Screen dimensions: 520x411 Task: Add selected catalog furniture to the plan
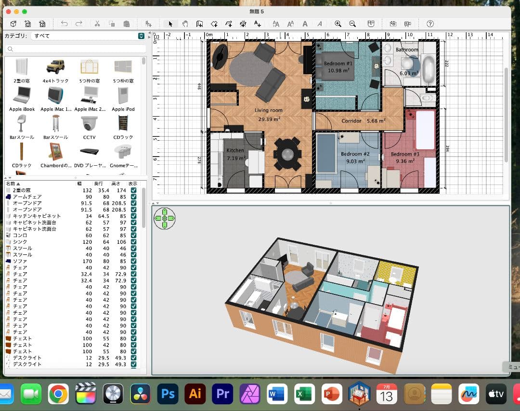pos(148,24)
